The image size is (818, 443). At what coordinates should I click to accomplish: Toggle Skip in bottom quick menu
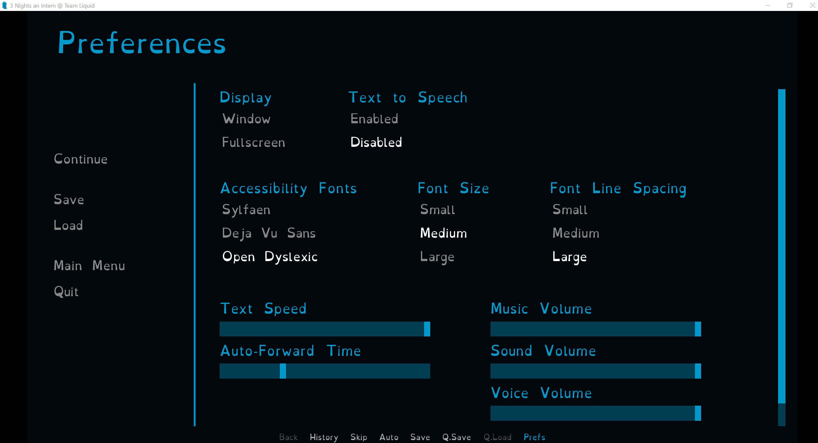(x=359, y=437)
